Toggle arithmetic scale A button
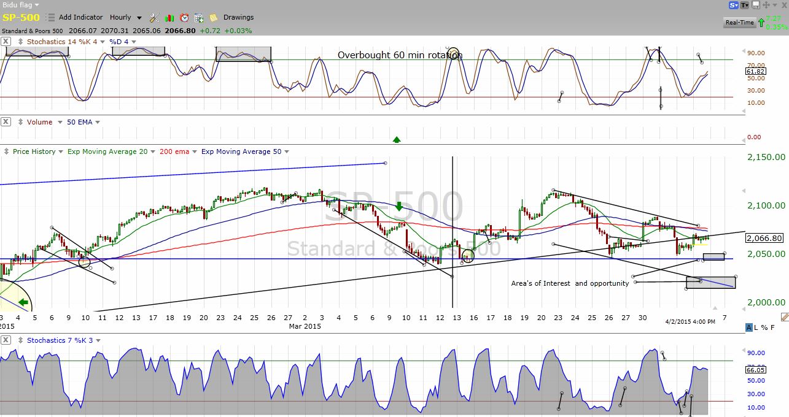The width and height of the screenshot is (789, 417). pyautogui.click(x=749, y=327)
